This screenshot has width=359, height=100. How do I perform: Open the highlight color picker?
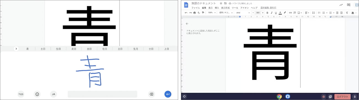[285, 13]
